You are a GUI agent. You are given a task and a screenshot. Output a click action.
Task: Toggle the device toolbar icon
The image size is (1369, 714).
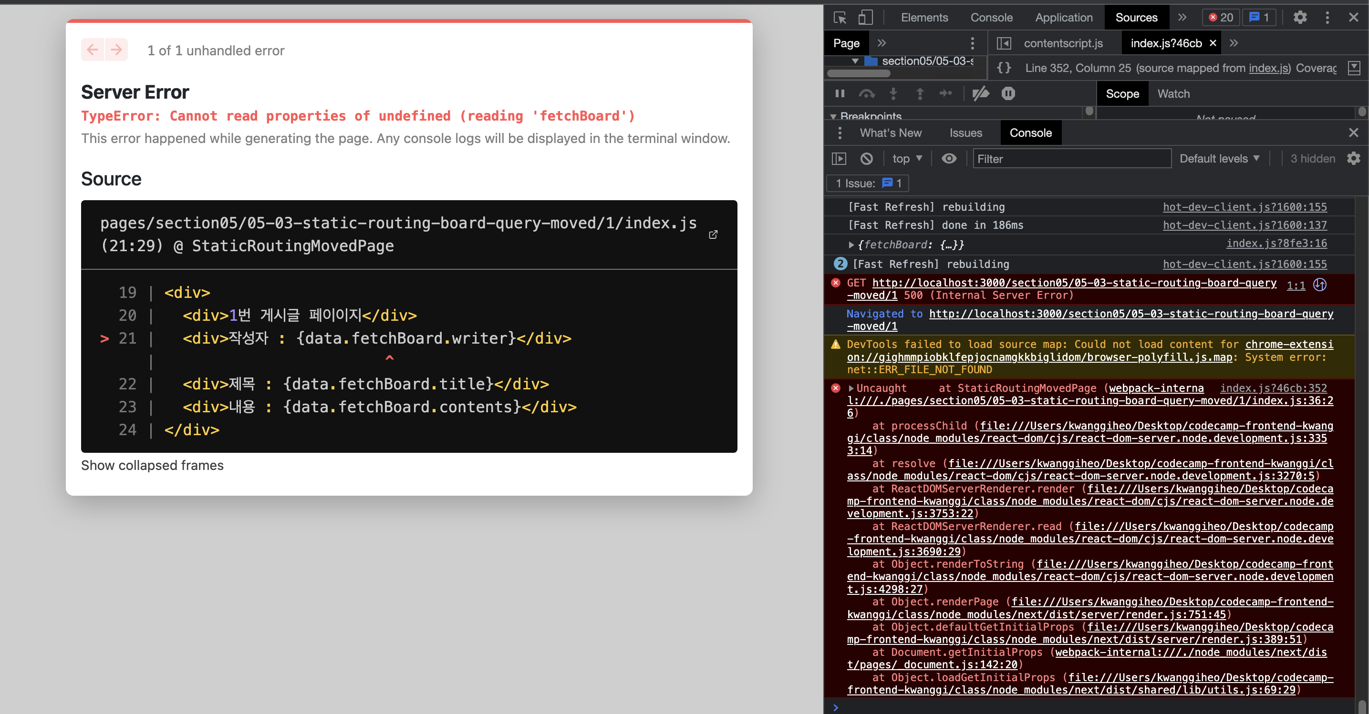[865, 18]
